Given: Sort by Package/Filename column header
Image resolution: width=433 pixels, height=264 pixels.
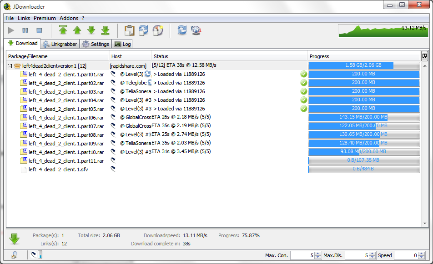Looking at the screenshot, I should [x=58, y=56].
